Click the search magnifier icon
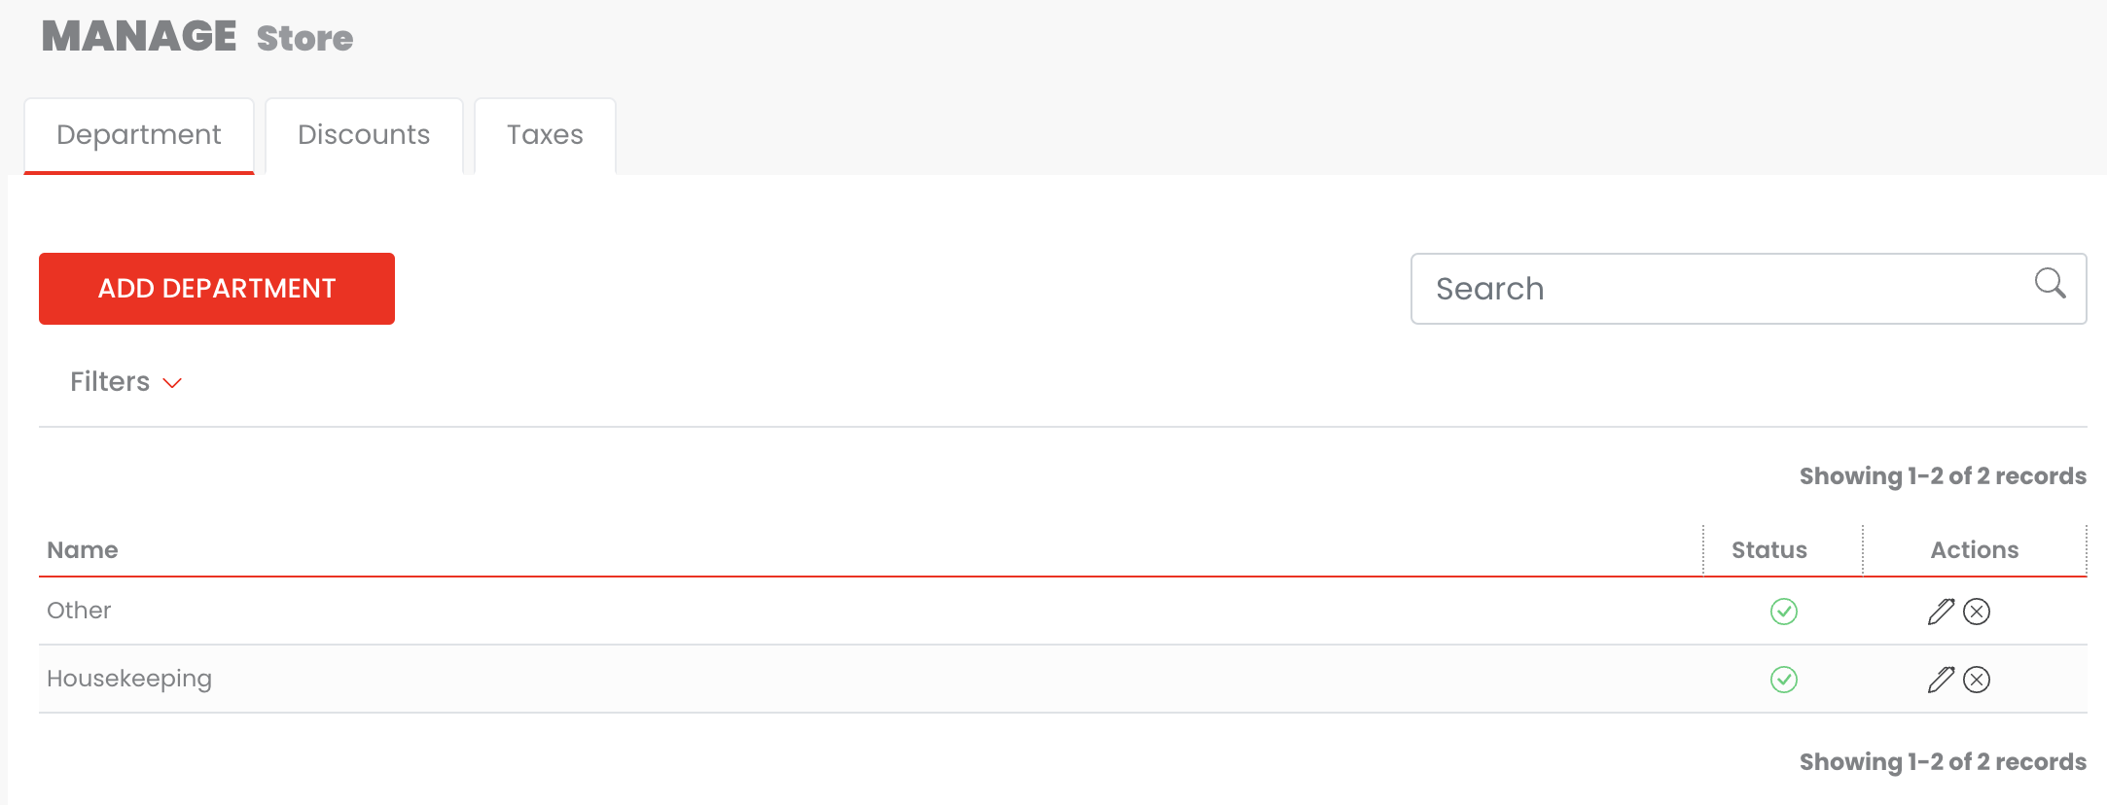 point(2050,283)
